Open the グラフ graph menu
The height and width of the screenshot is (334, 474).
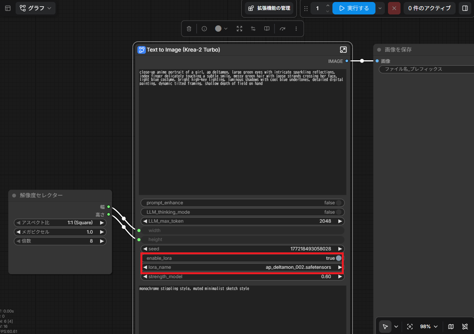[x=36, y=8]
